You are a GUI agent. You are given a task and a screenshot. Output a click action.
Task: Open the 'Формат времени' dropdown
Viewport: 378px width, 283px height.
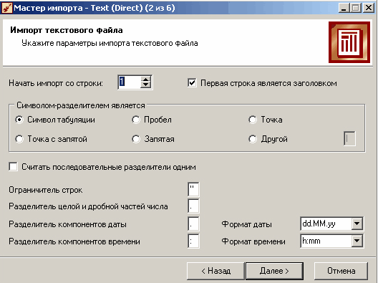pos(357,241)
